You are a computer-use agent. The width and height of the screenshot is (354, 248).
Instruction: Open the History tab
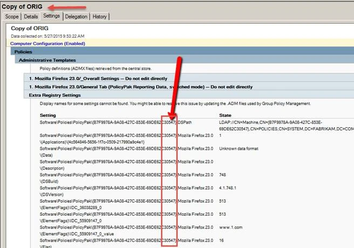coord(99,17)
